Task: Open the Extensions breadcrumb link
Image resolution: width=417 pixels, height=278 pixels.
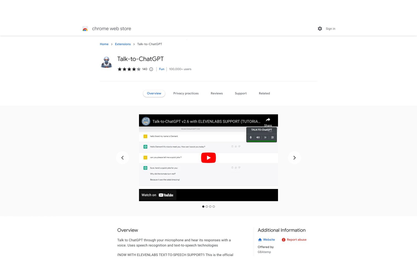Action: (x=123, y=44)
